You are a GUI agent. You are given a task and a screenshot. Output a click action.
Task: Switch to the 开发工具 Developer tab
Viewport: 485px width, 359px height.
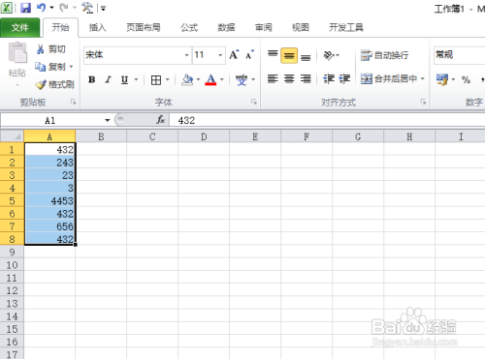tap(346, 28)
